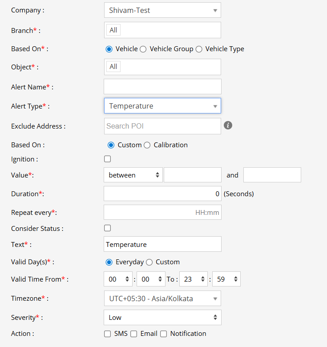Click the Repeat every HH:mm field
The height and width of the screenshot is (347, 327).
[162, 213]
